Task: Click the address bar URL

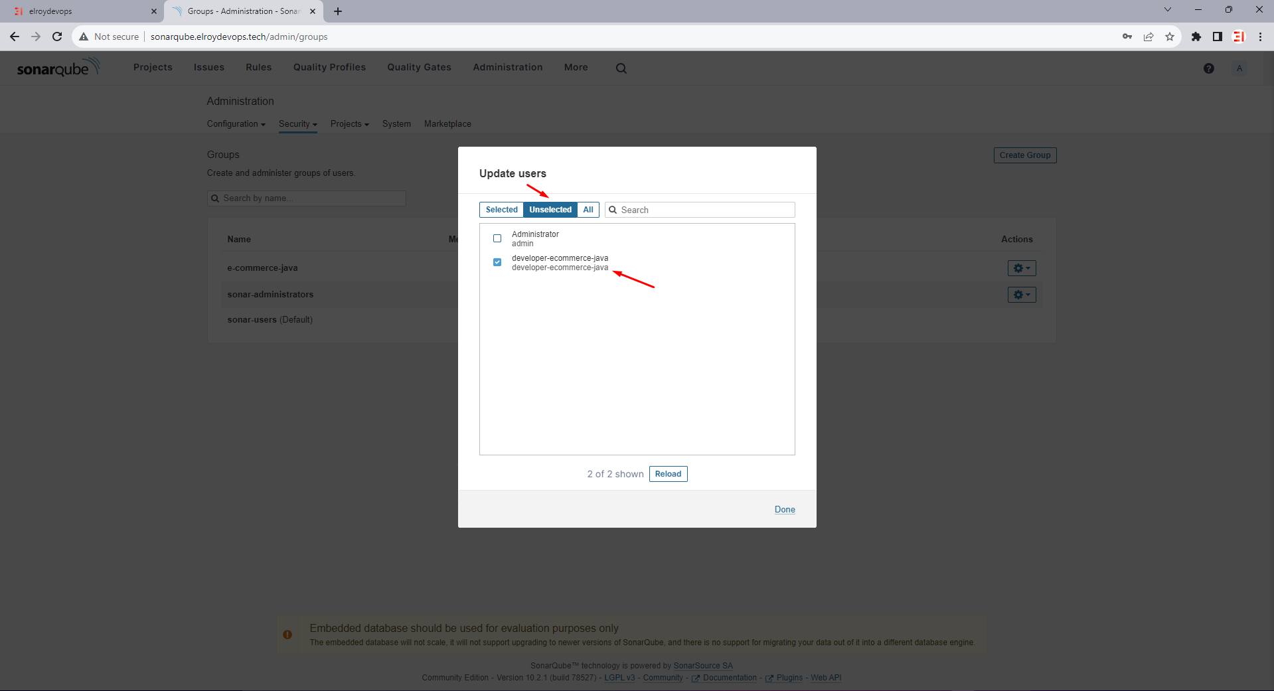Action: pyautogui.click(x=239, y=37)
